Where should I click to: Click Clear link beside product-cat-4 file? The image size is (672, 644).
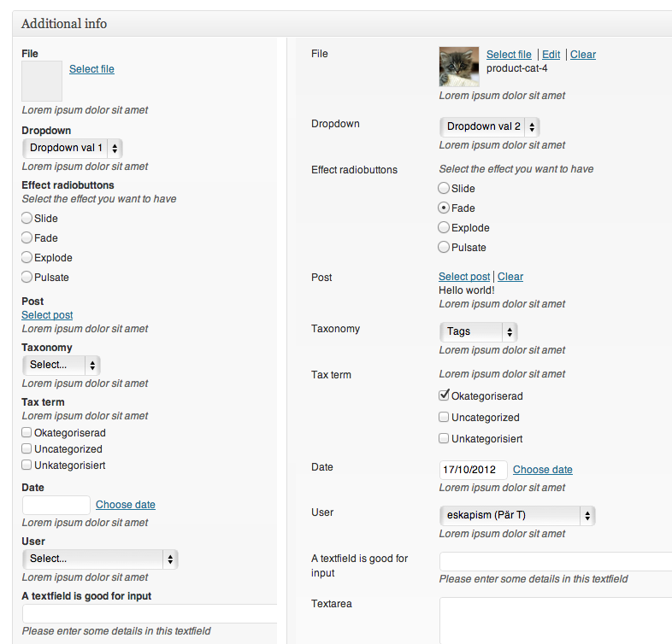click(x=583, y=55)
